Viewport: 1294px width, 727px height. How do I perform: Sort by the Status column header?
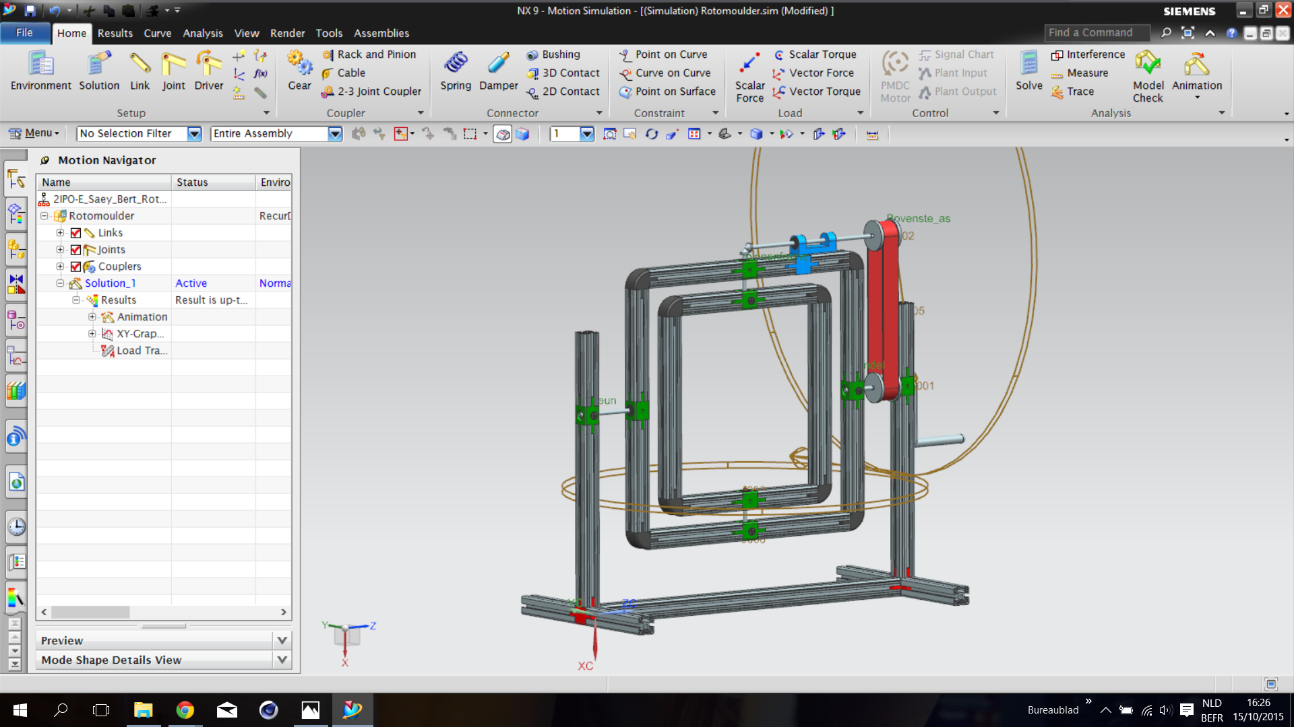click(213, 182)
